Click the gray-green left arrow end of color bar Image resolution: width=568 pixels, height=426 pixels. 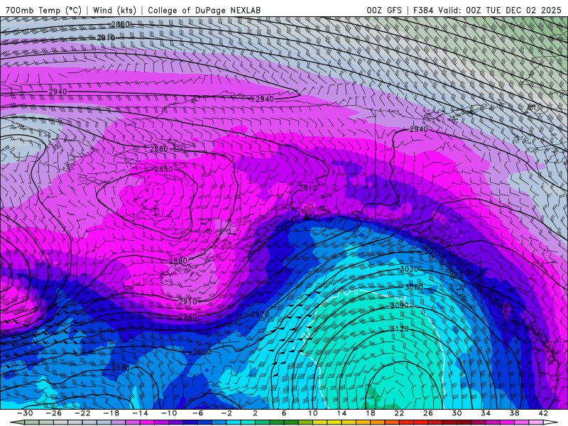click(x=17, y=422)
